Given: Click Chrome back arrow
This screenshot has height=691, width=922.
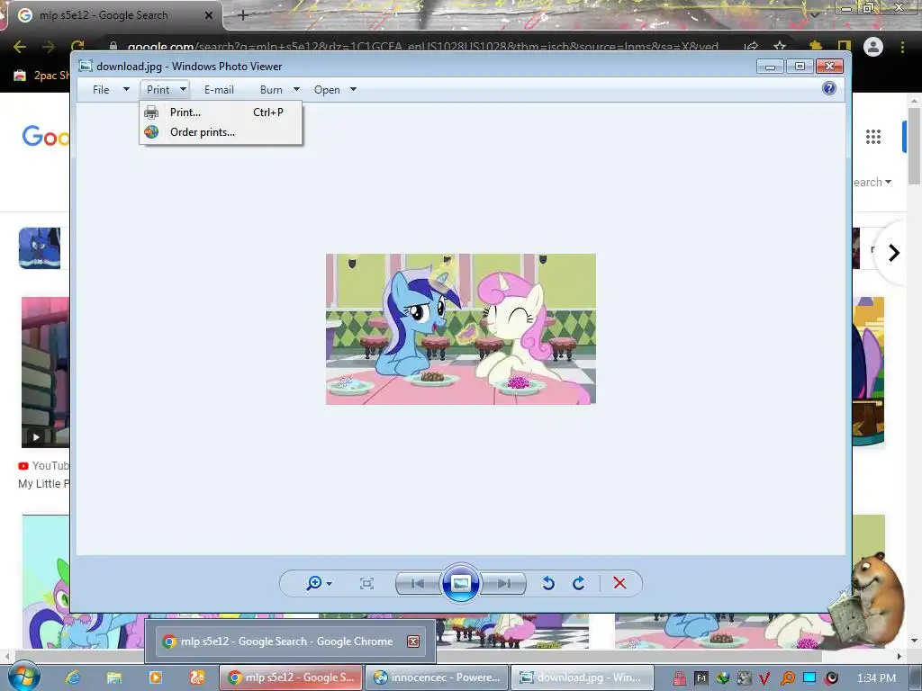Looking at the screenshot, I should click(x=20, y=47).
